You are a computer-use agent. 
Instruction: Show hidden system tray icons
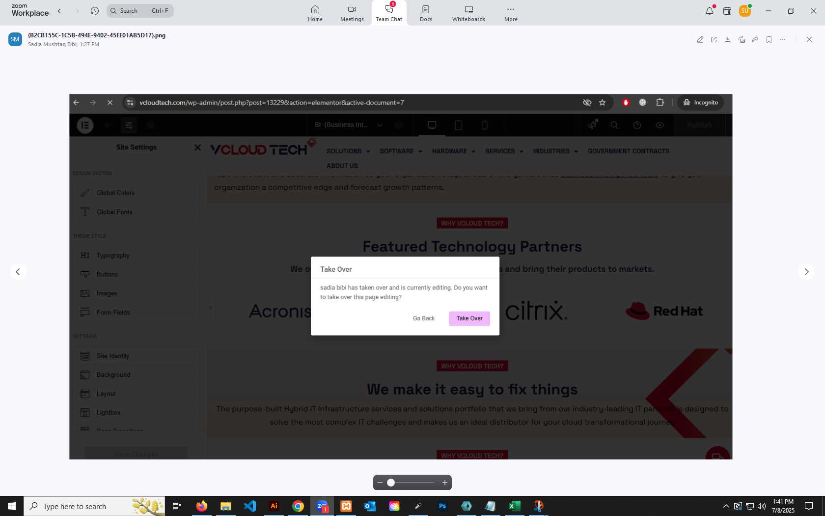point(726,506)
